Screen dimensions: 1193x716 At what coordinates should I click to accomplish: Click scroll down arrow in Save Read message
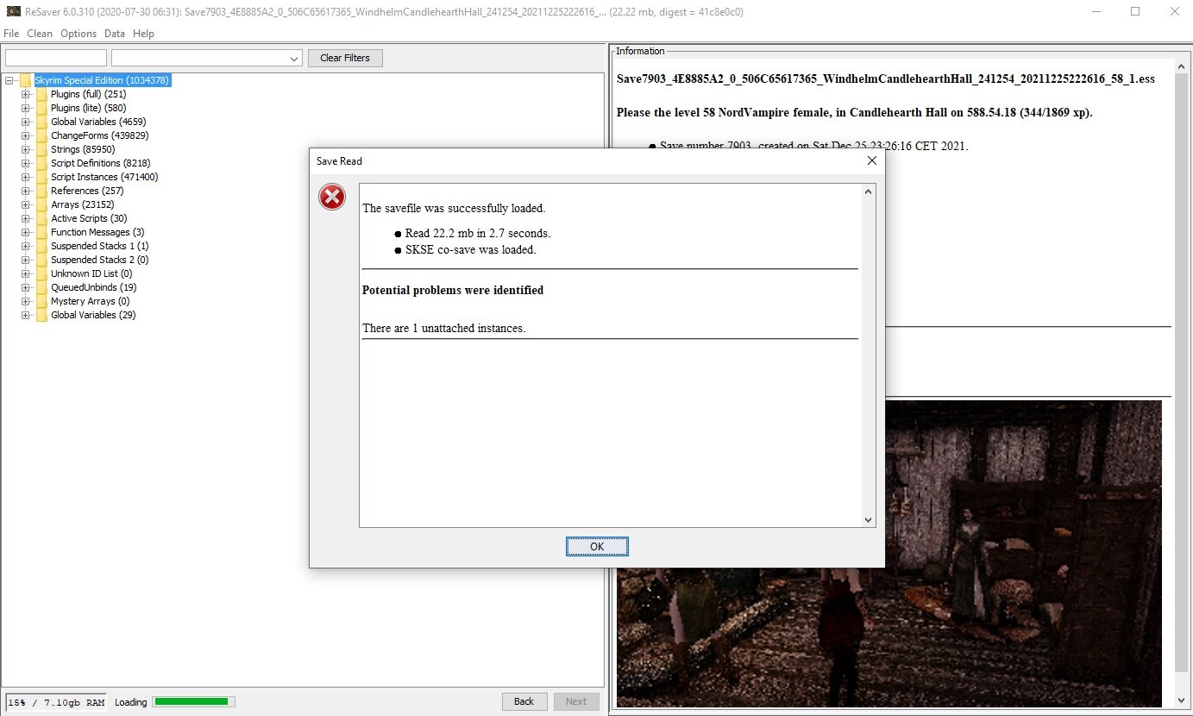click(869, 520)
